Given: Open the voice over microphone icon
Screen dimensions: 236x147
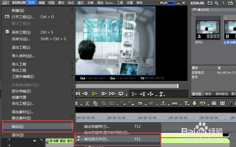Looking at the screenshot, I should point(194,103).
